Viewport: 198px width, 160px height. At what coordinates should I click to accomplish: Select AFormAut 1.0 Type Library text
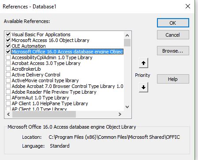pyautogui.click(x=40, y=98)
